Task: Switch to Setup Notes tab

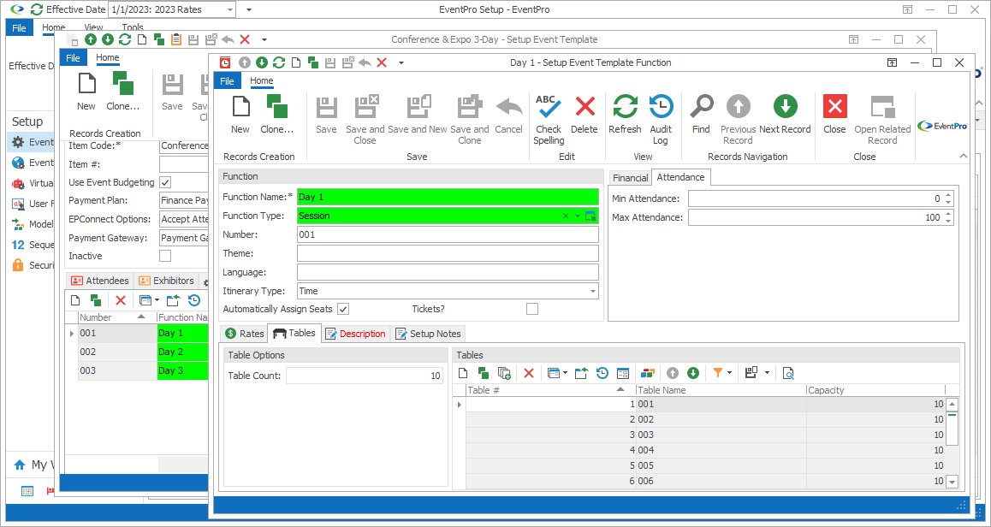Action: [428, 334]
